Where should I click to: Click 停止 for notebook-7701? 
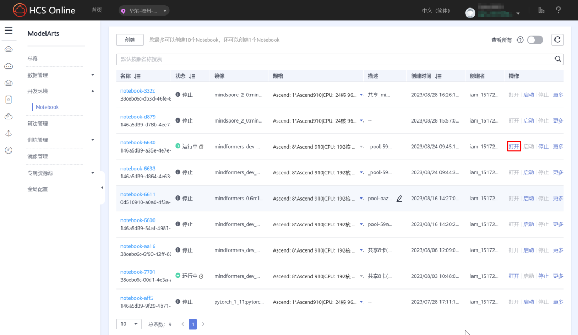click(x=543, y=276)
